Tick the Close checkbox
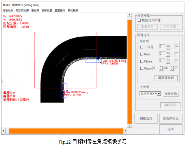 tap(141, 61)
